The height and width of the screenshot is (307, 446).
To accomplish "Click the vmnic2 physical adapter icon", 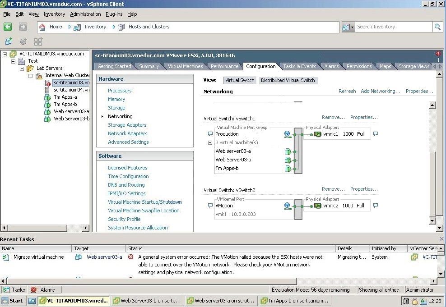I will coord(318,206).
